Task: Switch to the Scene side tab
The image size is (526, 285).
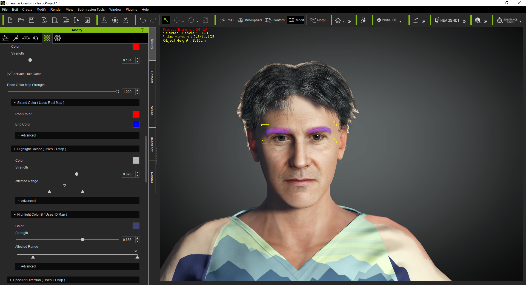Action: 152,111
